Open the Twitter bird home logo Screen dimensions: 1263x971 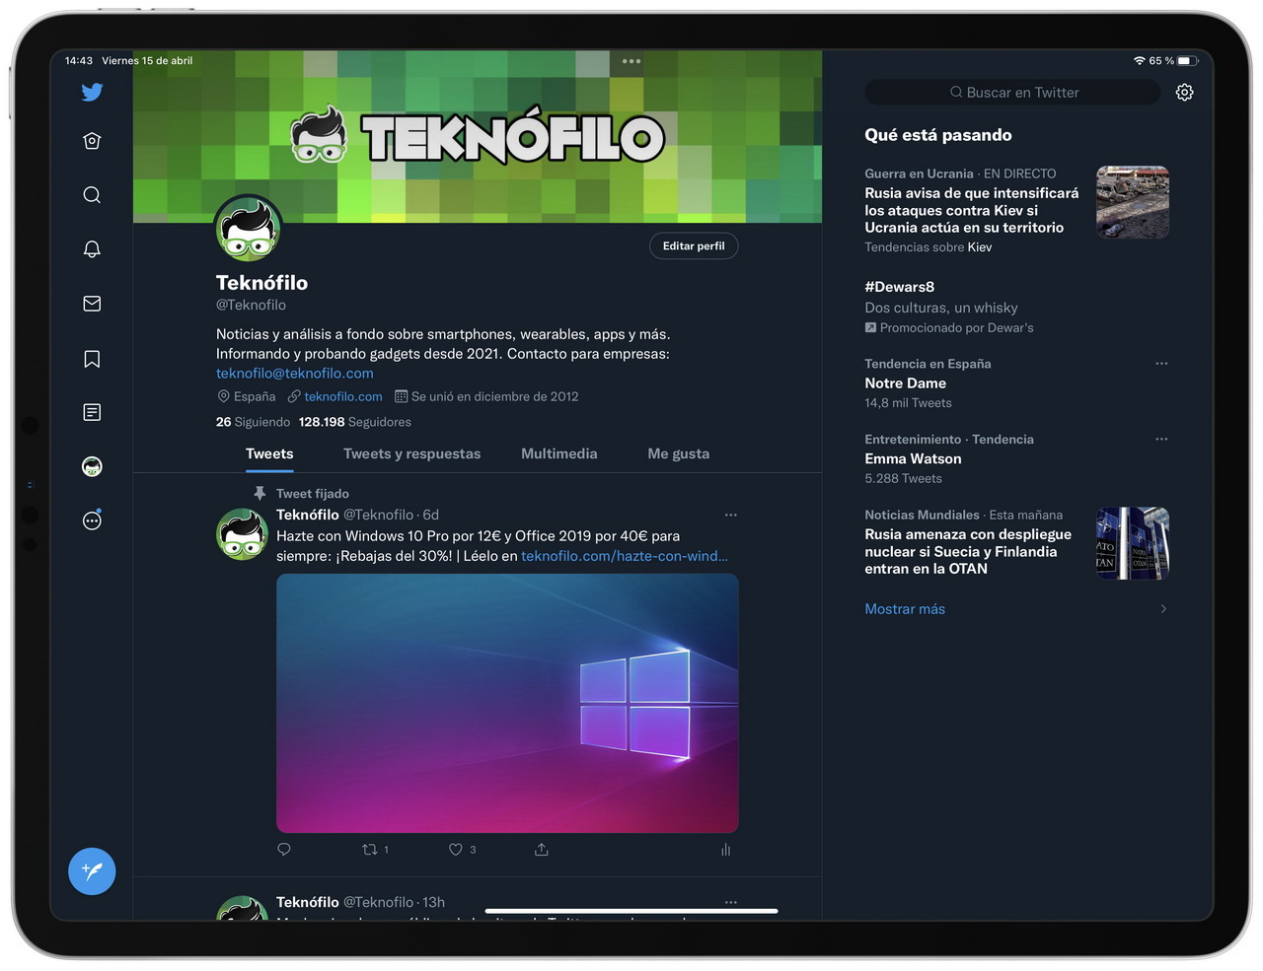point(92,92)
